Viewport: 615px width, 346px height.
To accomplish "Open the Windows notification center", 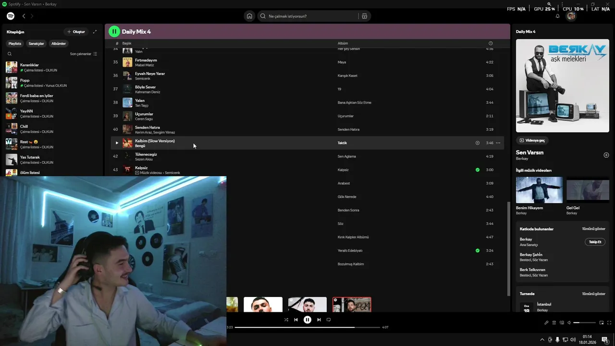I will (x=605, y=340).
